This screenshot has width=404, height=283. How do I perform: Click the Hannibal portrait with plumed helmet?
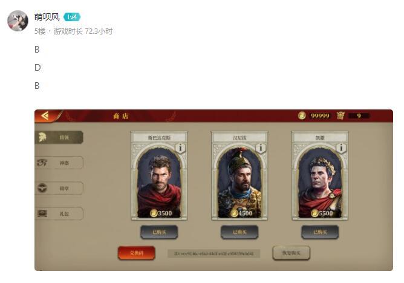pos(239,176)
